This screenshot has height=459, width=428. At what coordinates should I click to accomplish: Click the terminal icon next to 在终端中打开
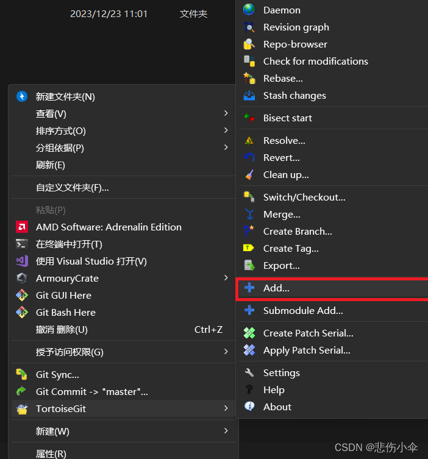(x=22, y=244)
